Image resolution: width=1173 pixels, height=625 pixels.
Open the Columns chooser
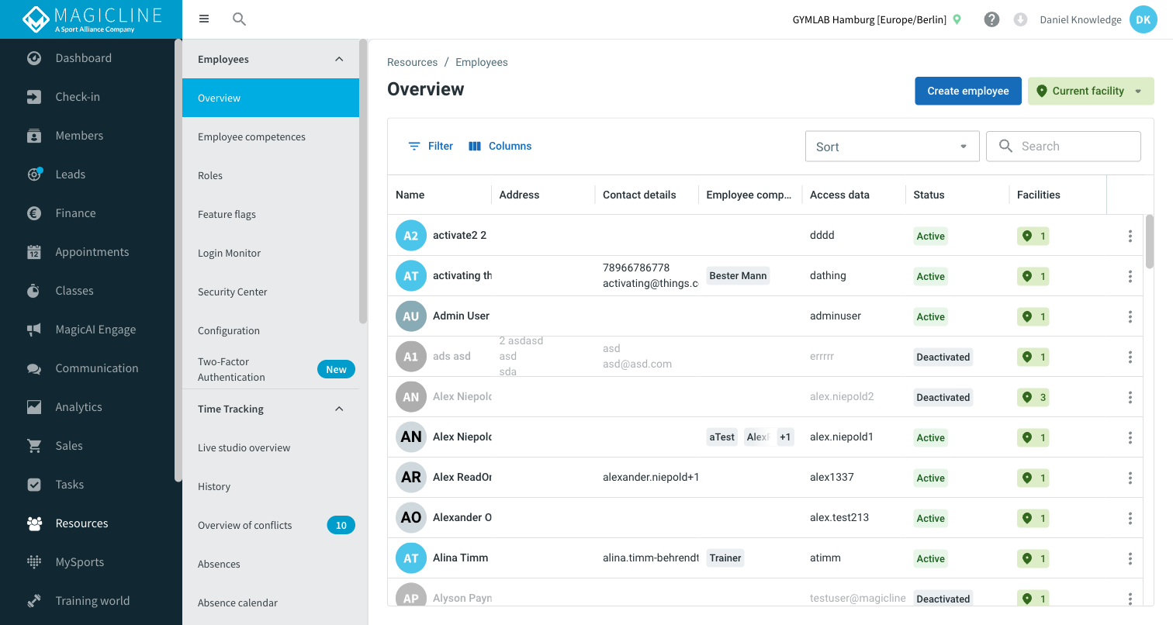pos(500,146)
